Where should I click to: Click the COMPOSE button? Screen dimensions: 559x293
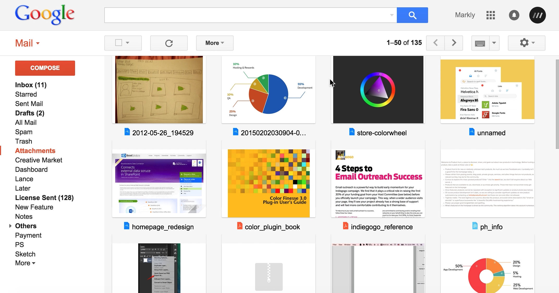point(45,68)
